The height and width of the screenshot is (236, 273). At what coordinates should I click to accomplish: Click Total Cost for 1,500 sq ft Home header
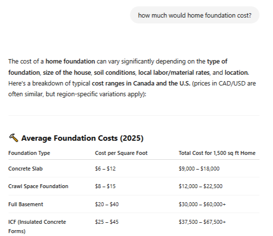pos(217,153)
